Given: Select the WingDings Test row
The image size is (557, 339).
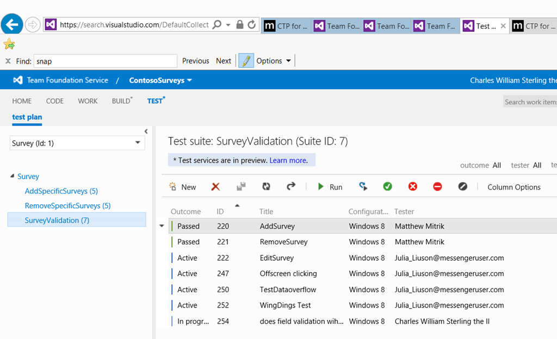Looking at the screenshot, I should 362,305.
